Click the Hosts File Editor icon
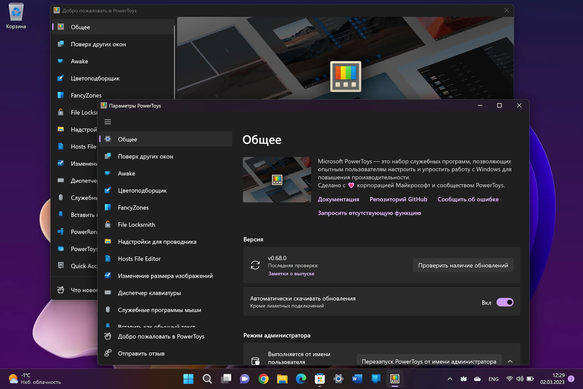Viewport: 583px width, 389px height. (x=108, y=259)
